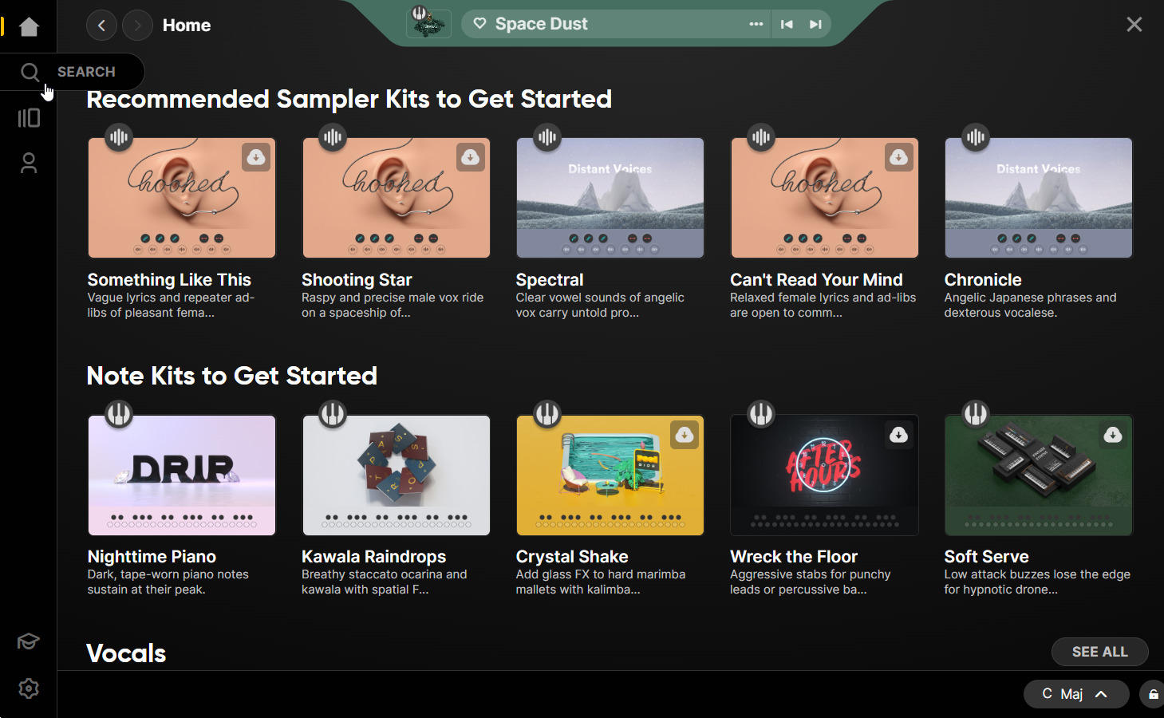Viewport: 1164px width, 718px height.
Task: Click sampler badge on Spectral
Action: pos(547,137)
